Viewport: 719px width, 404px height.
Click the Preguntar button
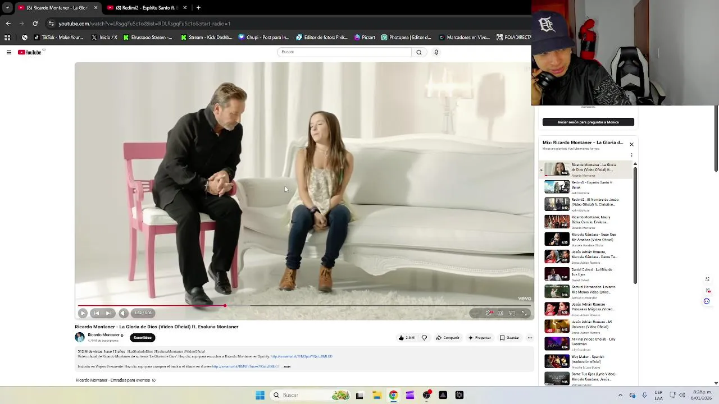(479, 338)
